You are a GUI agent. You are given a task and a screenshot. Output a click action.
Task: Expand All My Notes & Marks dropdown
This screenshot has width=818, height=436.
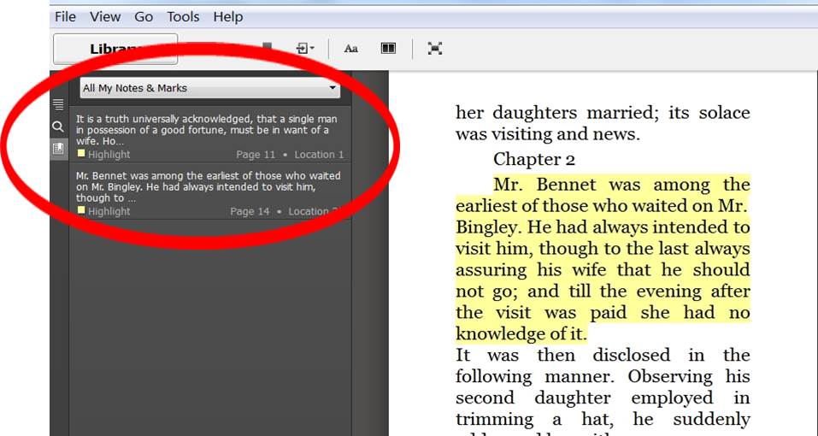210,88
